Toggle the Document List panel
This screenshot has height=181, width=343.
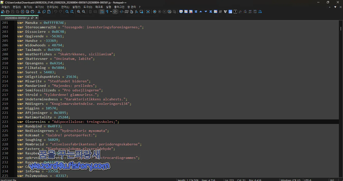point(132,12)
